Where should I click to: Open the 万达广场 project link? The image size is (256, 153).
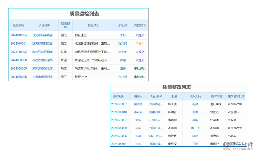(156, 128)
